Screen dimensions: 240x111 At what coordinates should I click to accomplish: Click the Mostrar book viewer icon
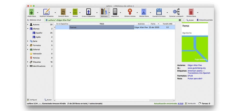tap(75, 12)
